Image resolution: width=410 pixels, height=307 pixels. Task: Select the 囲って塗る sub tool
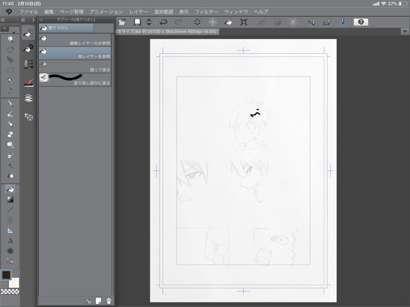(75, 67)
